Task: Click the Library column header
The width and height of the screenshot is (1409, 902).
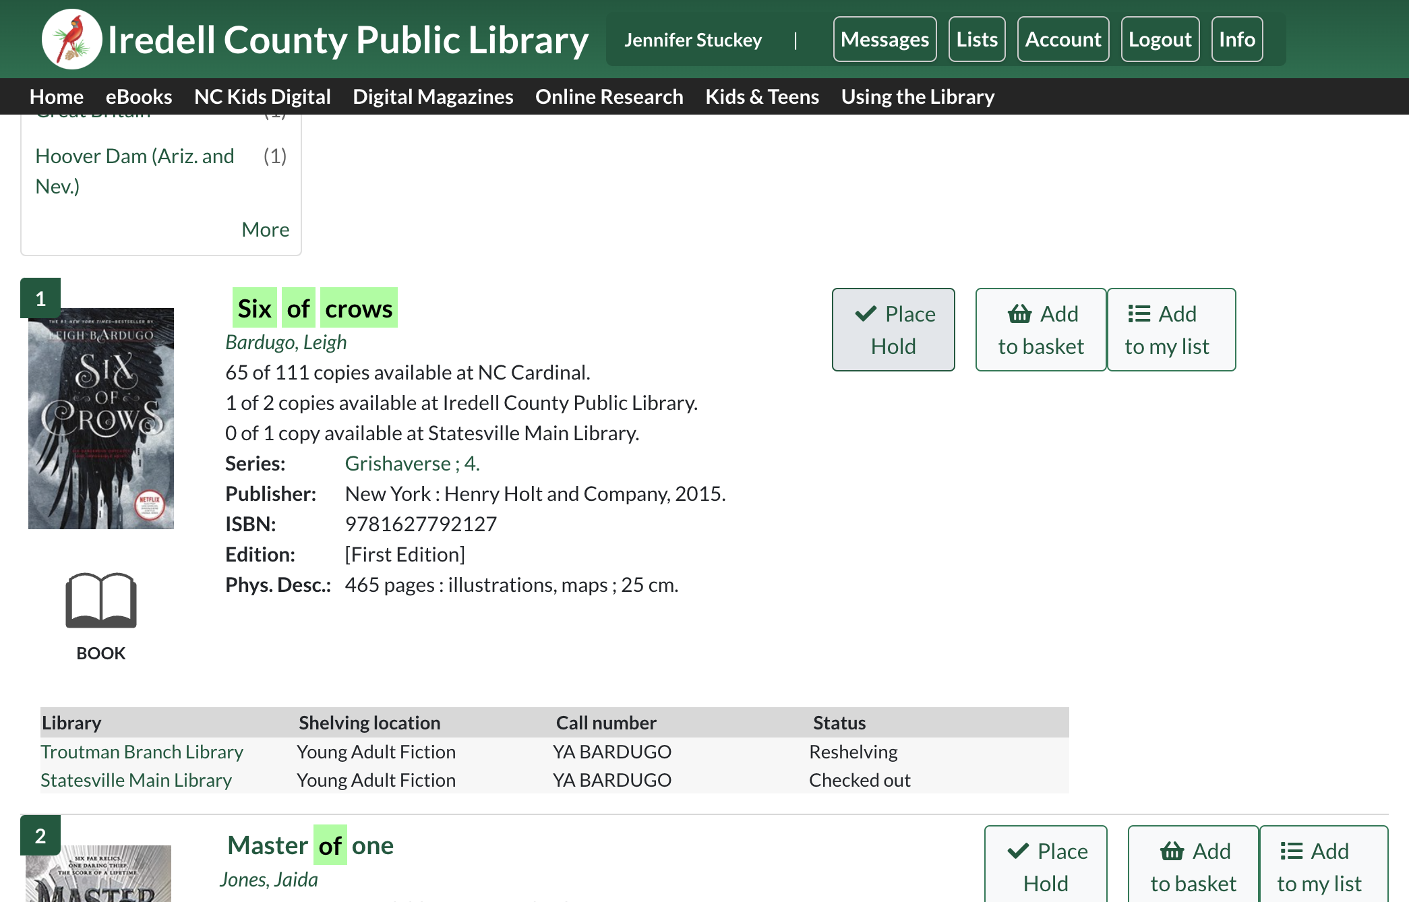Action: (71, 723)
